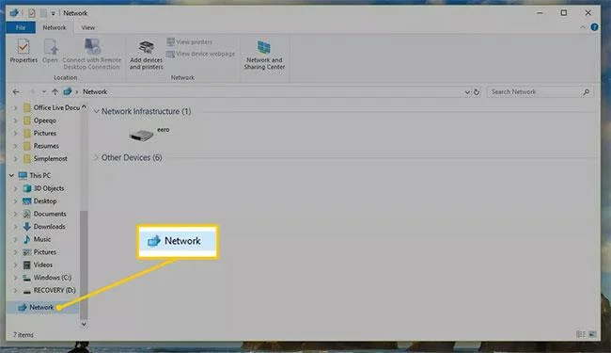Collapse the Network Infrastructure group

pos(97,112)
